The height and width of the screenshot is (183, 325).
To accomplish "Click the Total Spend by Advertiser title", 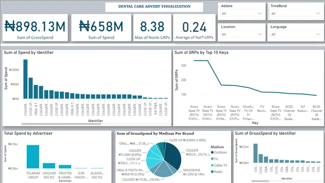I will [28, 133].
